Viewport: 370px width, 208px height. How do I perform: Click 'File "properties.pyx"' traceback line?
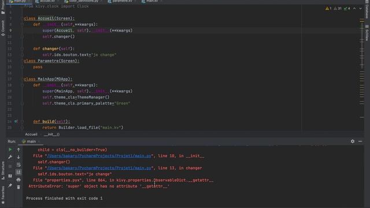pos(123,180)
